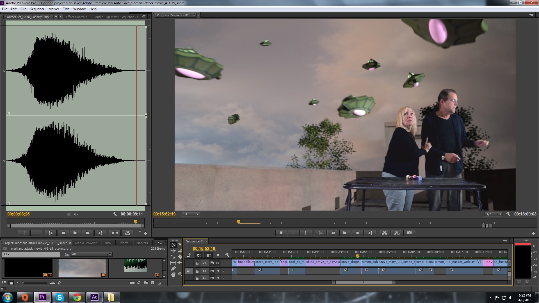Click Find icon in Project panel
The height and width of the screenshot is (303, 539).
point(139,283)
